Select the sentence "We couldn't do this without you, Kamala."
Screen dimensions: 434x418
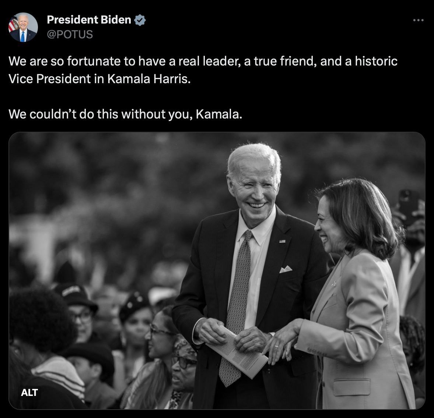(x=125, y=114)
